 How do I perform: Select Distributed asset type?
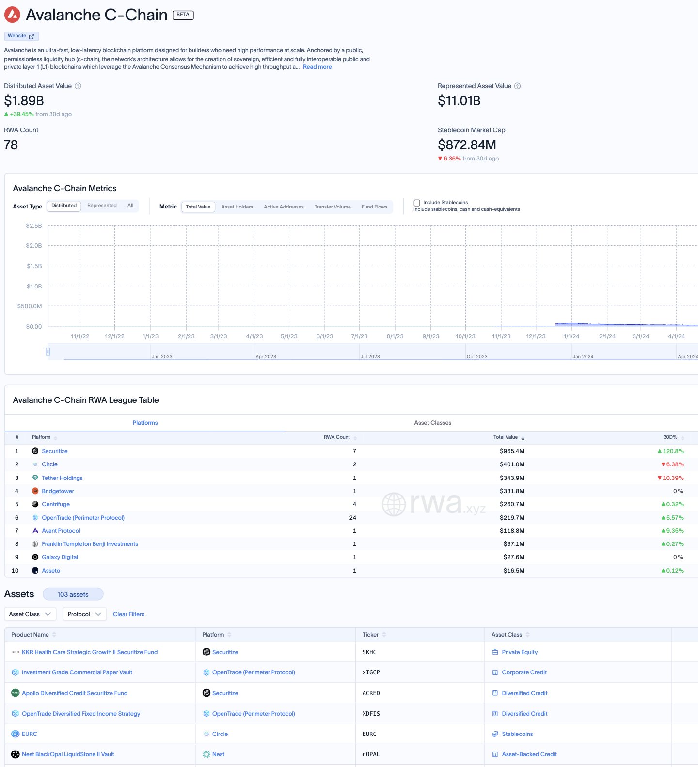64,206
